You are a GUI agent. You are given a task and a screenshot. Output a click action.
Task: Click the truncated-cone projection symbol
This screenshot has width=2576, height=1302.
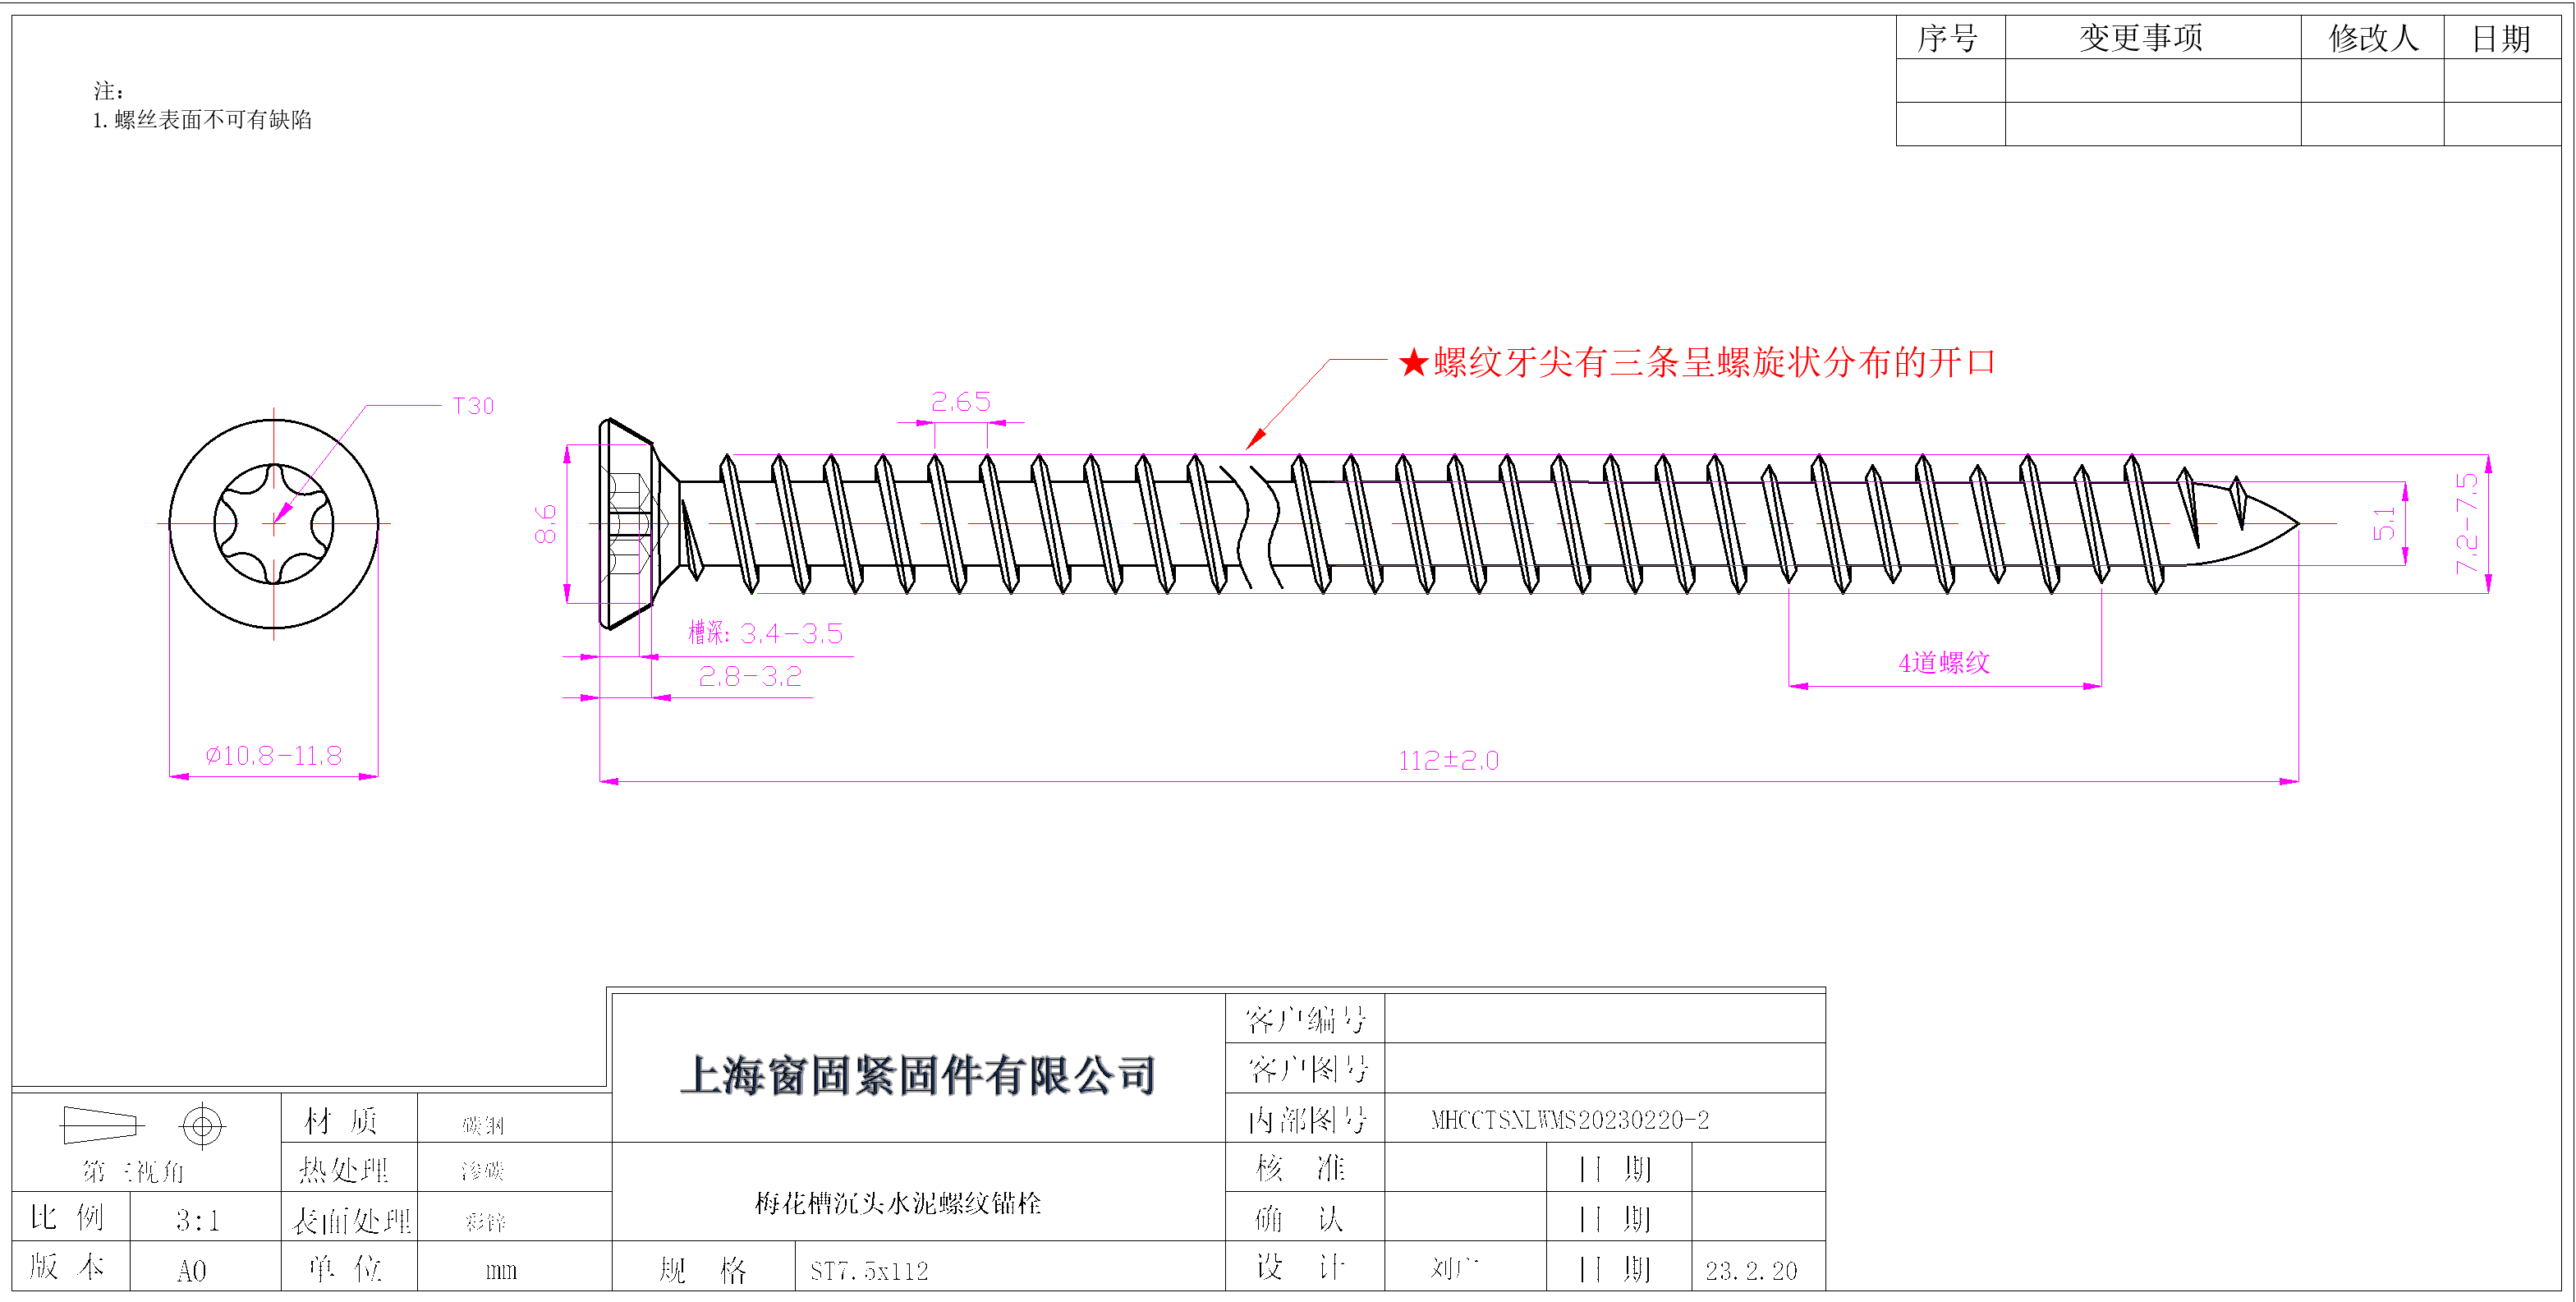(100, 1125)
